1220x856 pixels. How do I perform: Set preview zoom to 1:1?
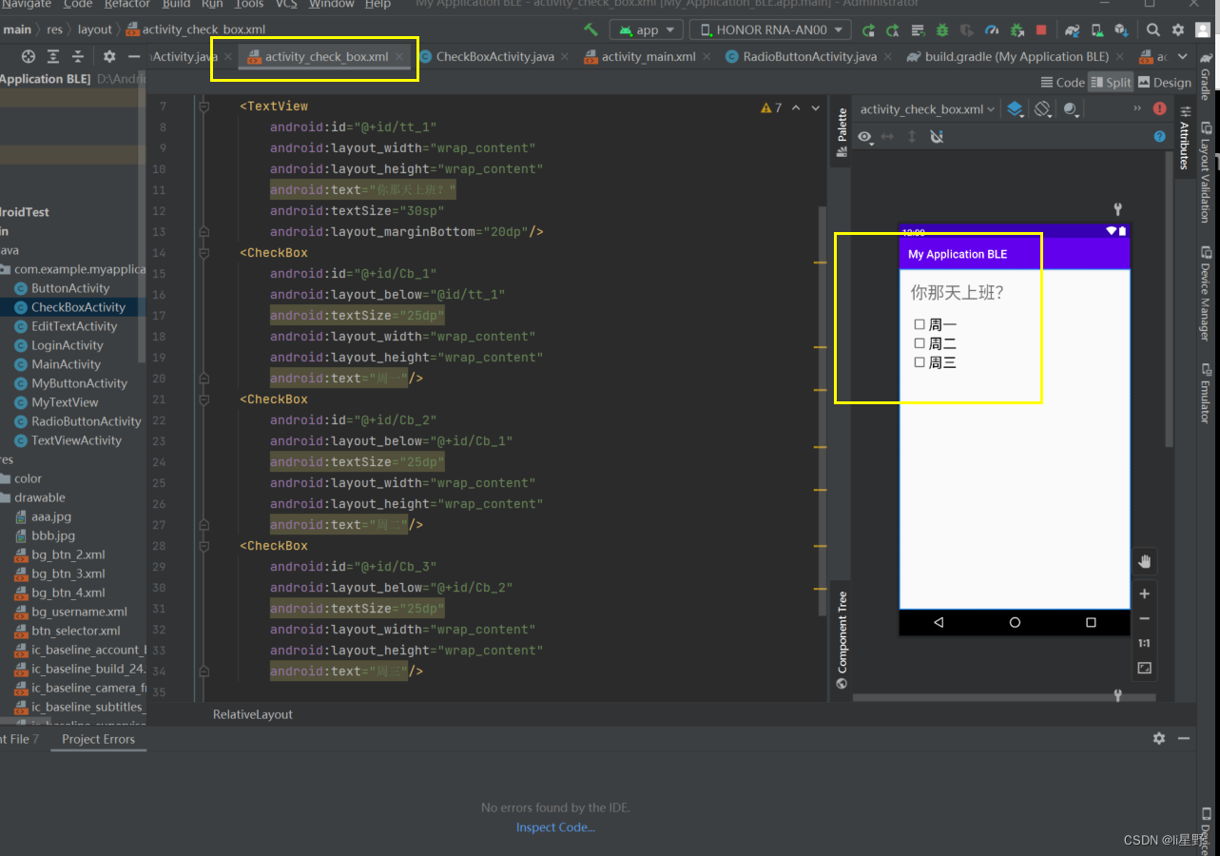pos(1145,643)
